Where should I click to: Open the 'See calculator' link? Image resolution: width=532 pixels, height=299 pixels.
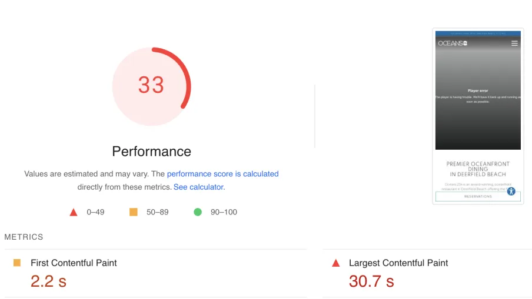click(x=198, y=187)
